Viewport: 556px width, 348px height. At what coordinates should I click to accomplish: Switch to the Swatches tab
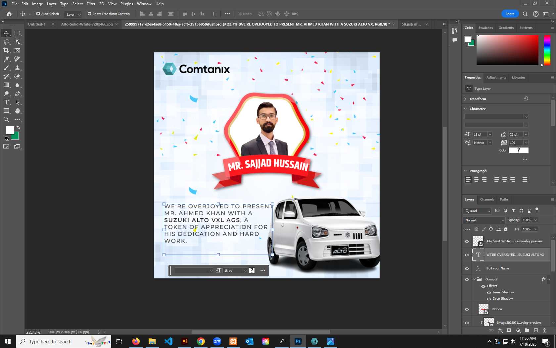coord(486,28)
